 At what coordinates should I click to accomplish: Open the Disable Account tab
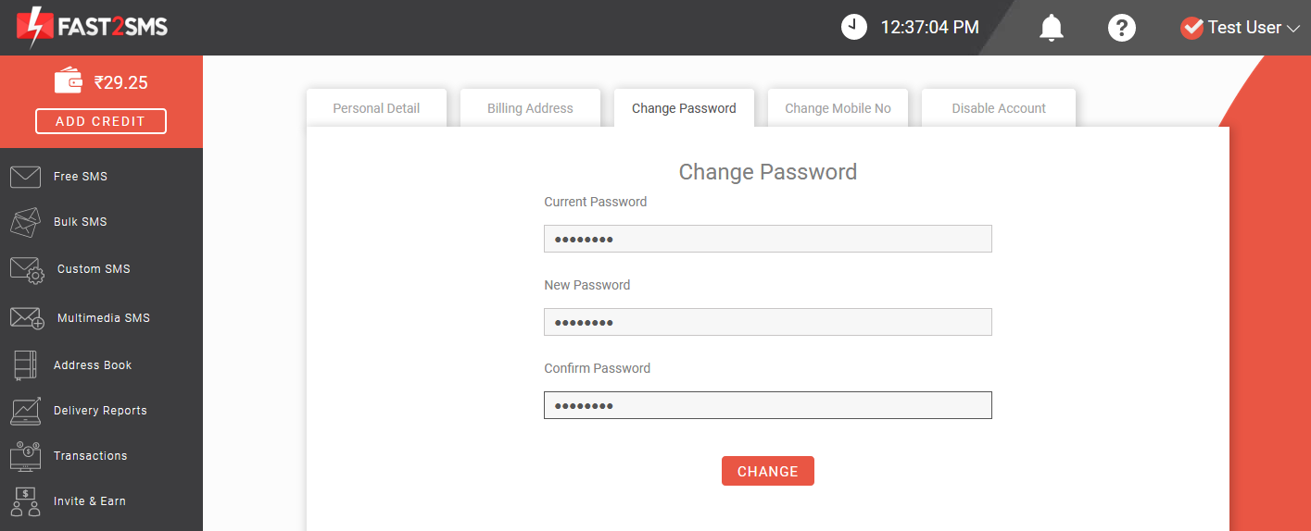[999, 108]
